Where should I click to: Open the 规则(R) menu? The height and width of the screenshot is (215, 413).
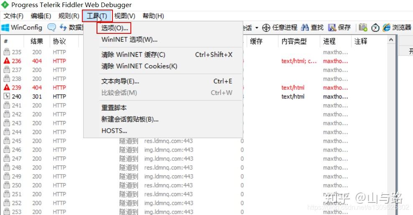[69, 16]
